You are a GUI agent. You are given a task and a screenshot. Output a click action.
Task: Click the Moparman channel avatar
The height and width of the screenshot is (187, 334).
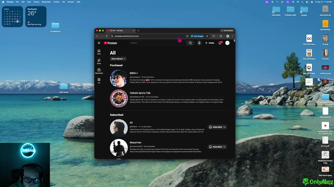[x=119, y=148]
